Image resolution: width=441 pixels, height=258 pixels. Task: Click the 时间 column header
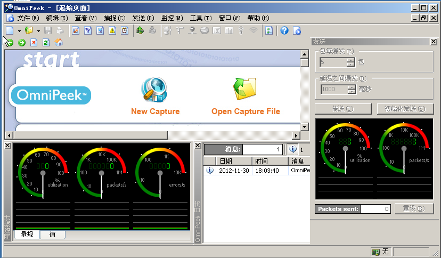click(x=270, y=161)
